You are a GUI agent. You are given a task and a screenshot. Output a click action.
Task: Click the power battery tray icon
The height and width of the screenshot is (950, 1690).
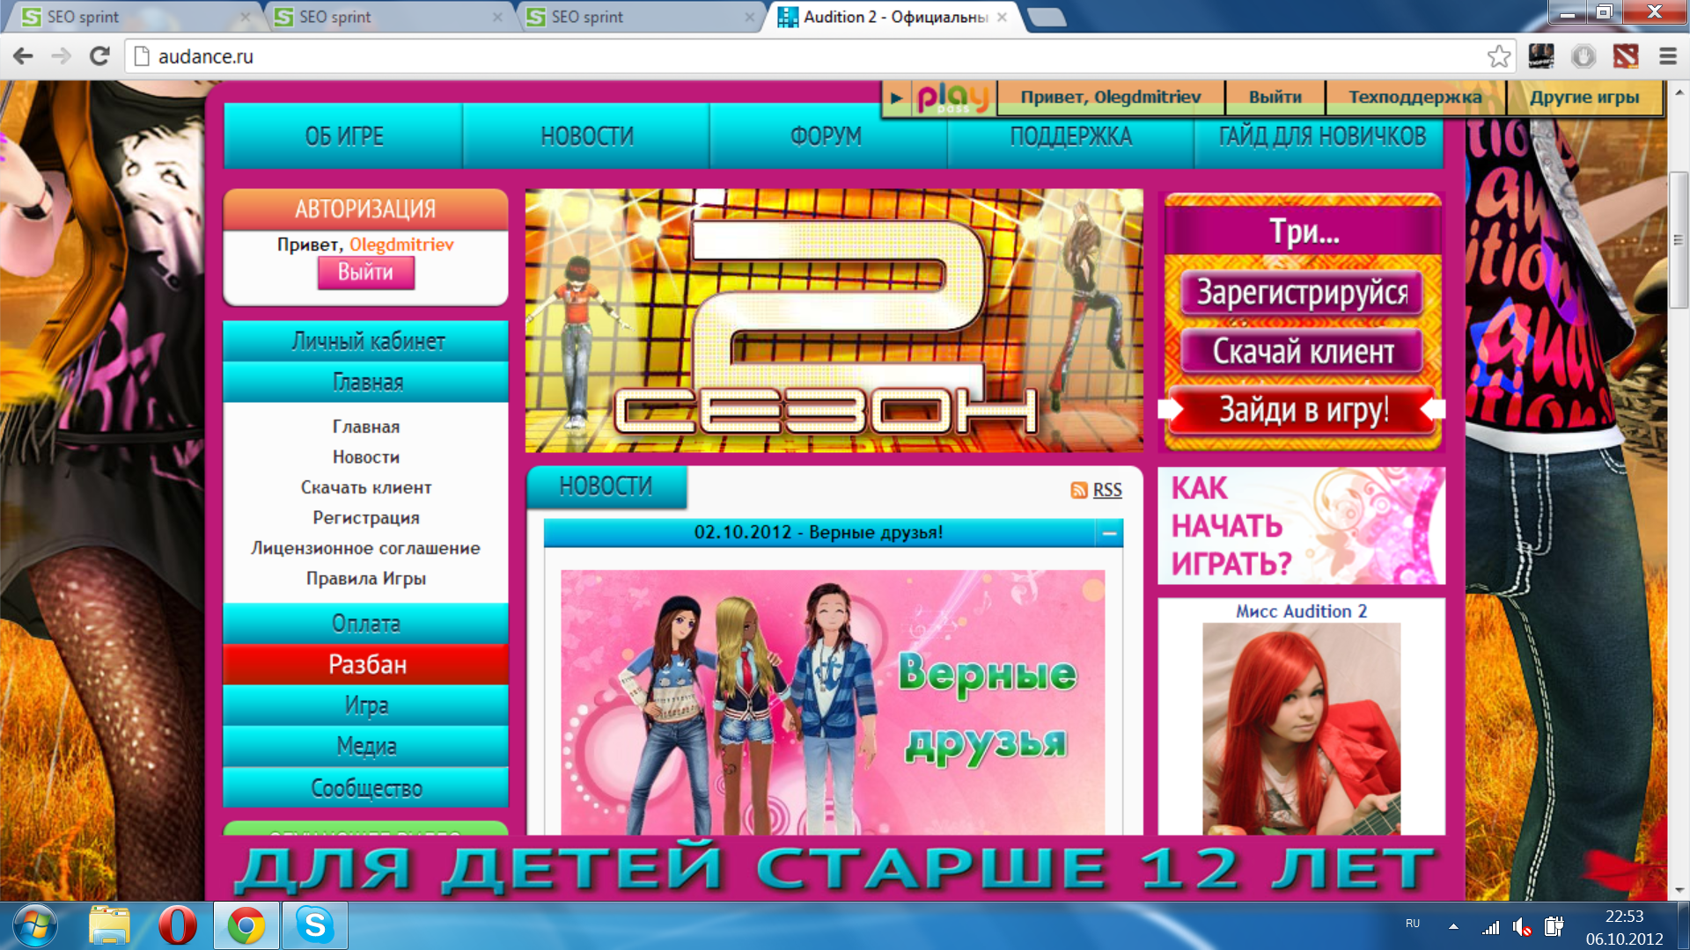point(1554,926)
